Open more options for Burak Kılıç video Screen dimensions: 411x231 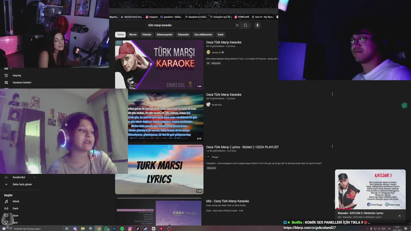click(x=332, y=94)
